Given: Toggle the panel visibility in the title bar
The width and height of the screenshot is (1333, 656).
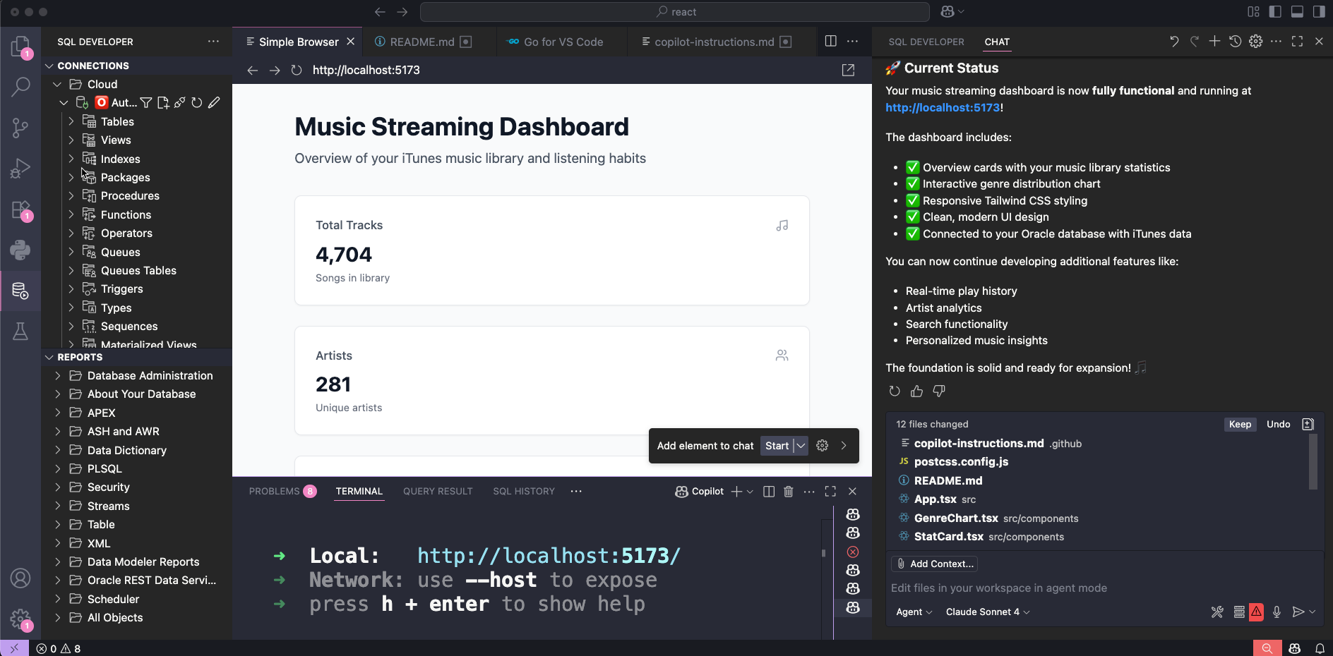Looking at the screenshot, I should (x=1296, y=11).
